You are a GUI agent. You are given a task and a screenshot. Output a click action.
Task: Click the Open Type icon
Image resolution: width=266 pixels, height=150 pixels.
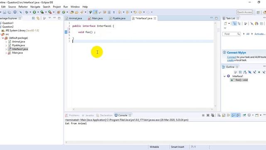point(72,12)
